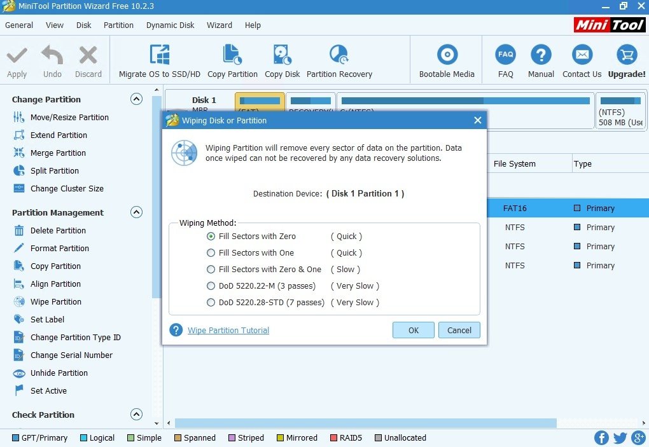
Task: Click the Undo arrow icon
Action: click(x=52, y=55)
